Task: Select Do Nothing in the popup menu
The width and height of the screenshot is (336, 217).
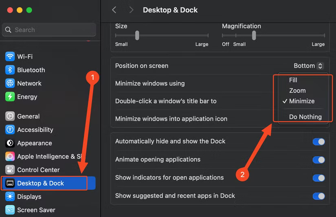Action: coord(305,117)
